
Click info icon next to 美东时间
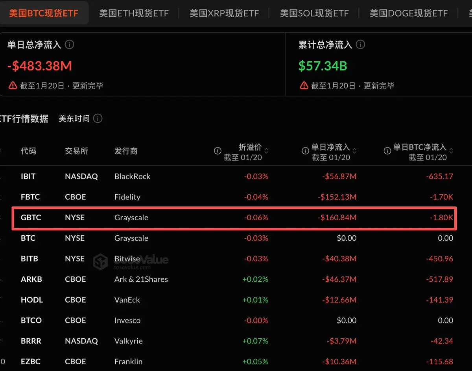click(98, 118)
